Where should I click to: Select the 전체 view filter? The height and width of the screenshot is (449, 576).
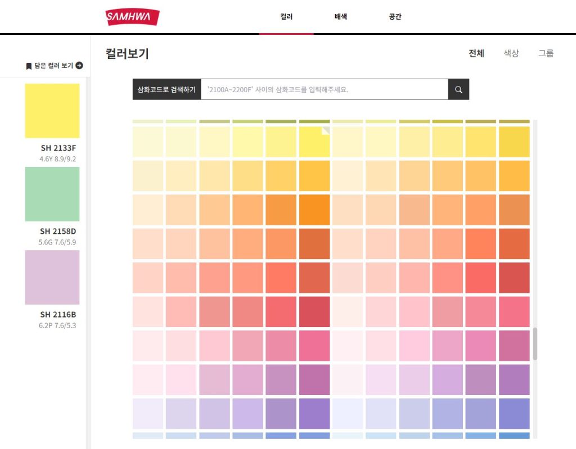tap(476, 53)
